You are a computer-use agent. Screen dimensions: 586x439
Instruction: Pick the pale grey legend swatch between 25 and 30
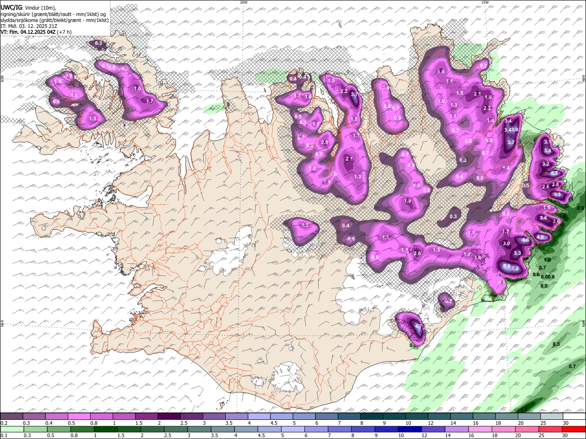tap(551, 416)
